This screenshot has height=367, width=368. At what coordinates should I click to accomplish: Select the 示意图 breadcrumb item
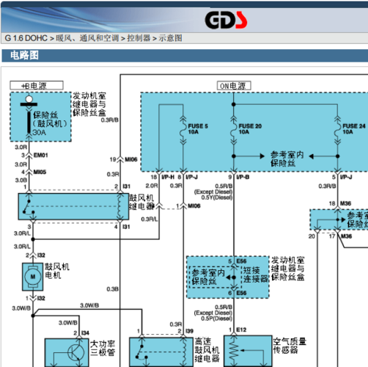click(x=170, y=38)
